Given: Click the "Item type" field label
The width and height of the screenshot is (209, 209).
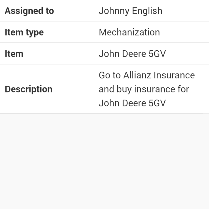Looking at the screenshot, I should [24, 32].
